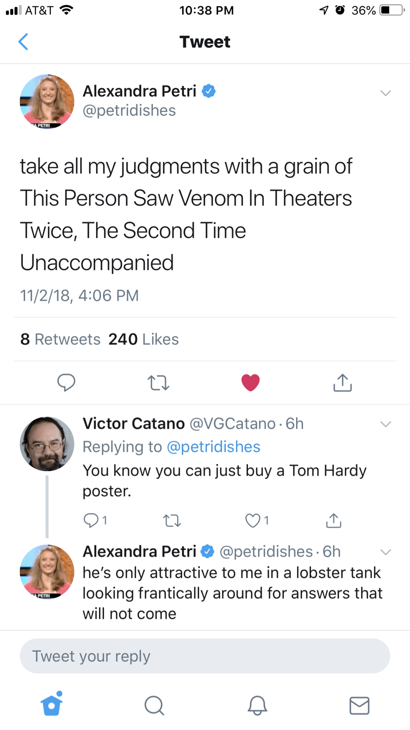410x730 pixels.
Task: Tap the back arrow in the header
Action: pyautogui.click(x=24, y=42)
